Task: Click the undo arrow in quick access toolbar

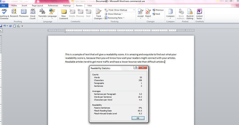Action: pos(4,26)
